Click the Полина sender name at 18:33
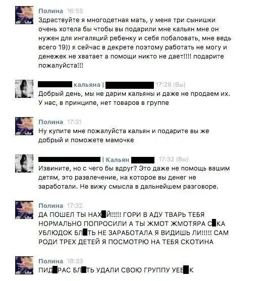Image resolution: width=272 pixels, height=281 pixels. [51, 261]
